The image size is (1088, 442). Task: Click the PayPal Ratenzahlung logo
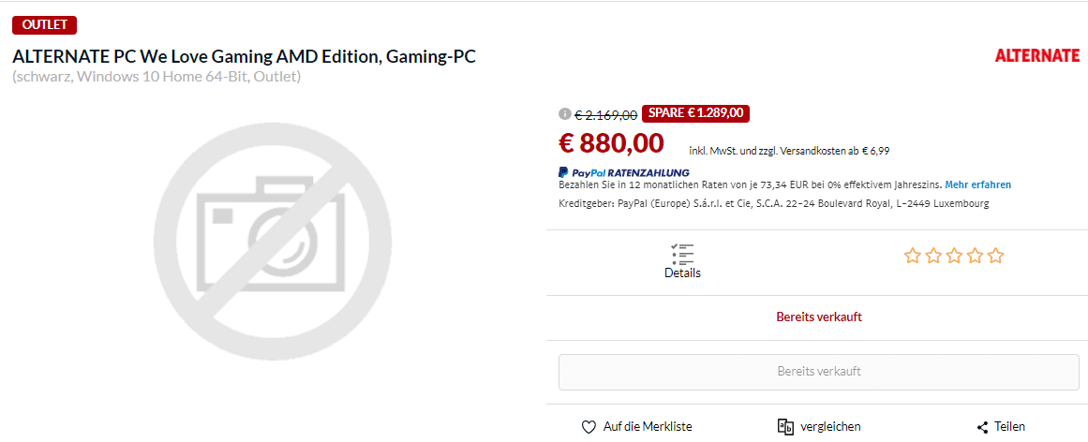(x=624, y=172)
